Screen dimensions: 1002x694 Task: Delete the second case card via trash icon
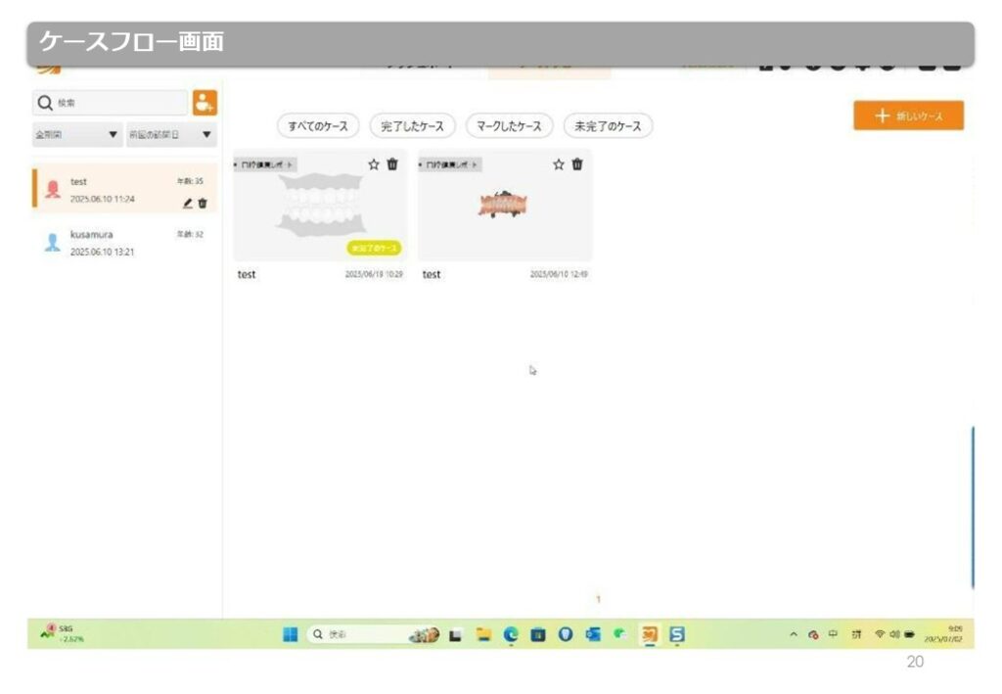[x=577, y=164]
